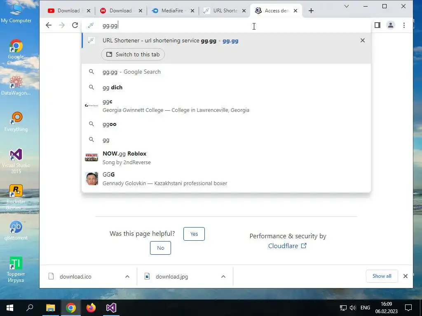Close the MEGA Download tab
422x316 pixels.
point(141,11)
